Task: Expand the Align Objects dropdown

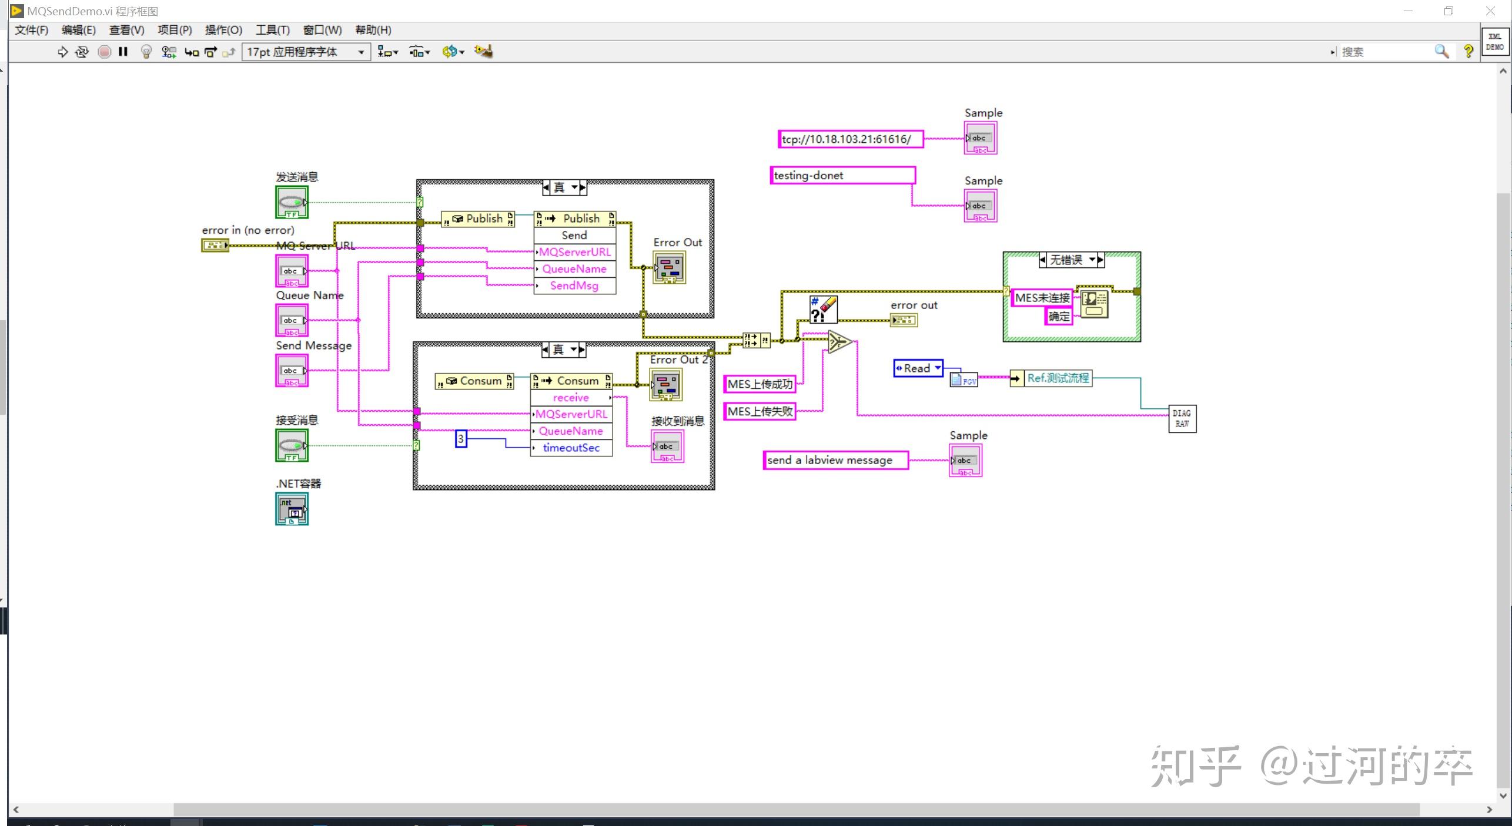Action: (387, 52)
